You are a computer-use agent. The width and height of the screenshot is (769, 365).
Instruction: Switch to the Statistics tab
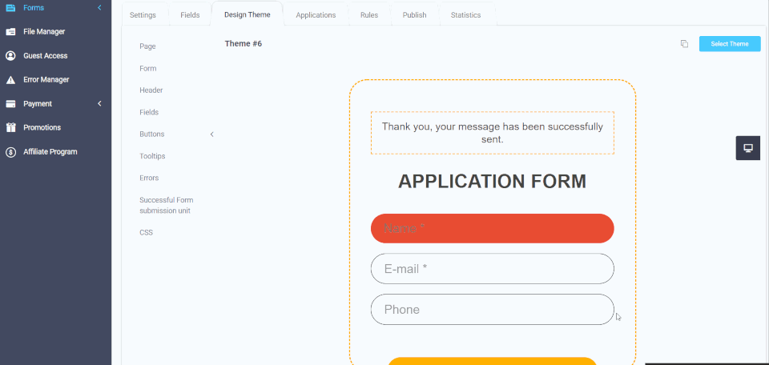pyautogui.click(x=465, y=14)
